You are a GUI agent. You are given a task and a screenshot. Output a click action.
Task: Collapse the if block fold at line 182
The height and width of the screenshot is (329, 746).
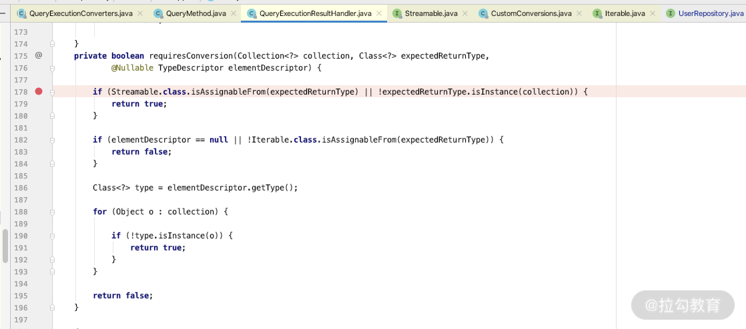(53, 140)
